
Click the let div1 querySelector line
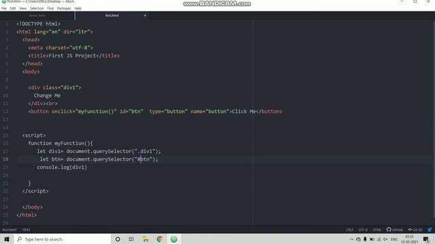click(99, 151)
